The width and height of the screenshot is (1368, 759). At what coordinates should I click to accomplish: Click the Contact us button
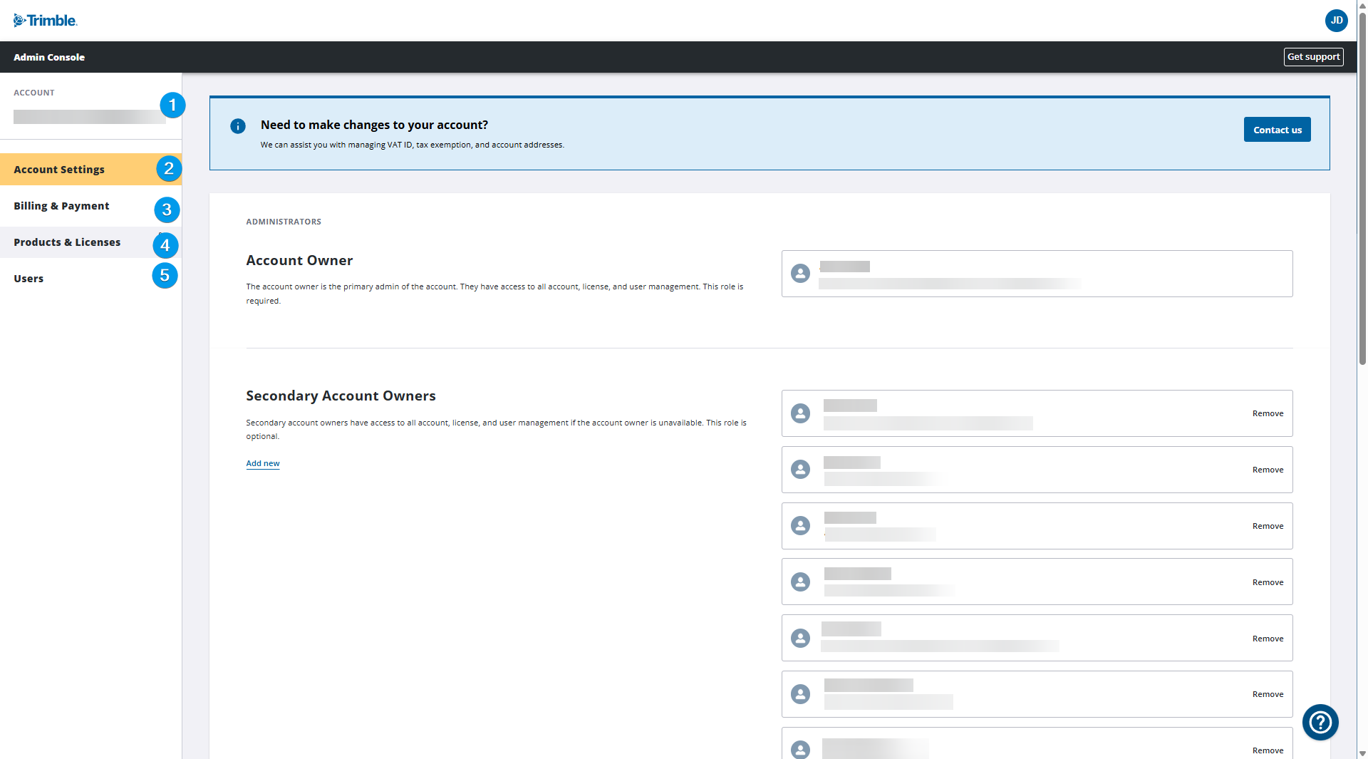[x=1277, y=130]
